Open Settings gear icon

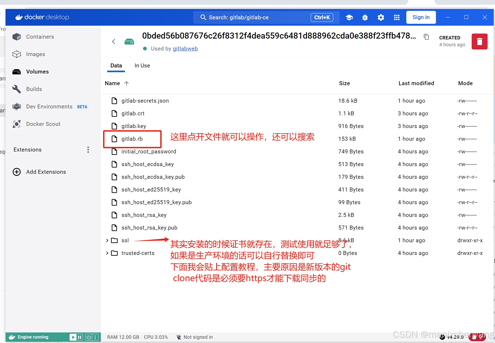tap(381, 17)
